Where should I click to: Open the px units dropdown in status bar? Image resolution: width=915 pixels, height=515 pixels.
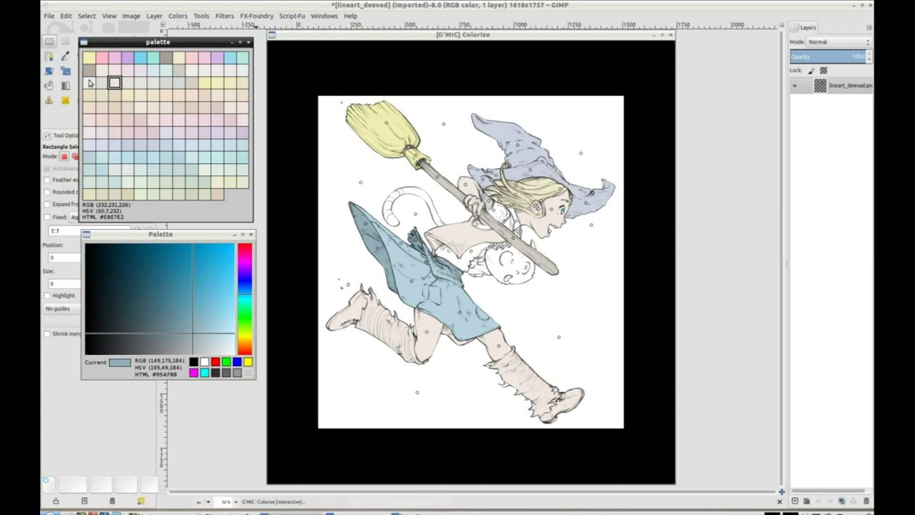[204, 502]
